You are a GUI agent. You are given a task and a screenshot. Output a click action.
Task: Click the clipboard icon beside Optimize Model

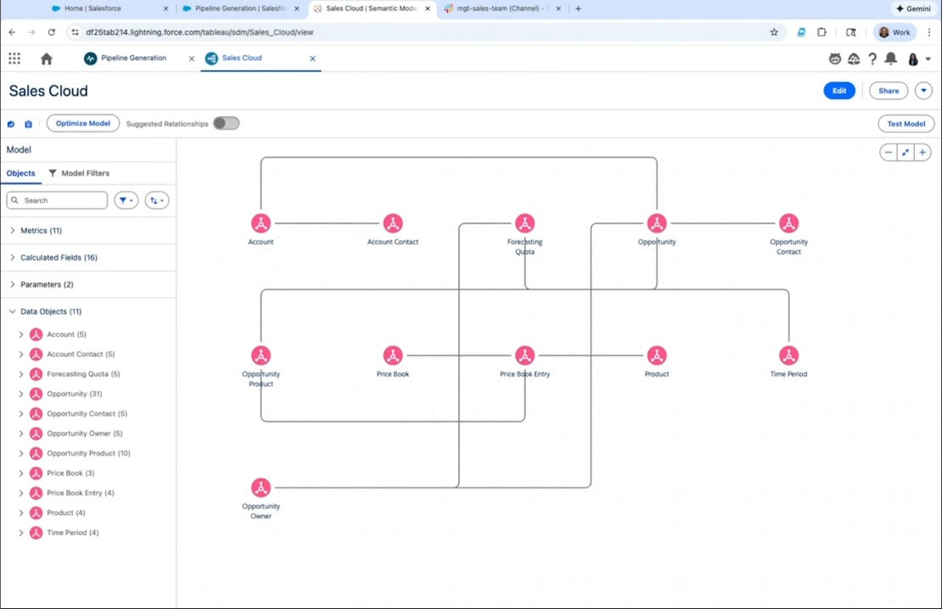(x=28, y=124)
